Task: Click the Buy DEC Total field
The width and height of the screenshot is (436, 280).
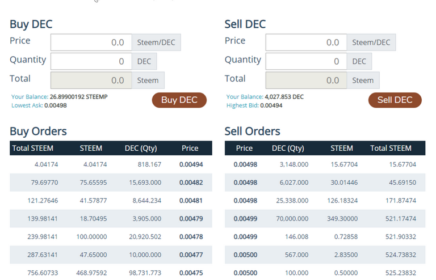Action: tap(91, 80)
